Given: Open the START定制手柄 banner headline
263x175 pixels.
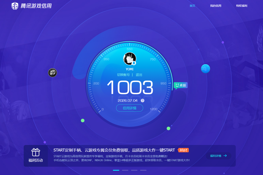Looking at the screenshot, I should click(114, 150).
